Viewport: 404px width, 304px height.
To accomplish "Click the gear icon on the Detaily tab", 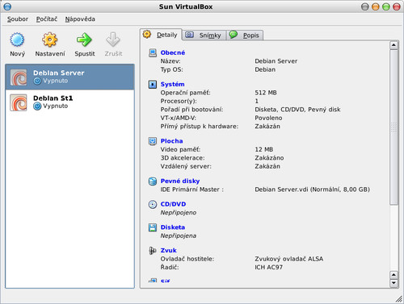I will coord(147,34).
